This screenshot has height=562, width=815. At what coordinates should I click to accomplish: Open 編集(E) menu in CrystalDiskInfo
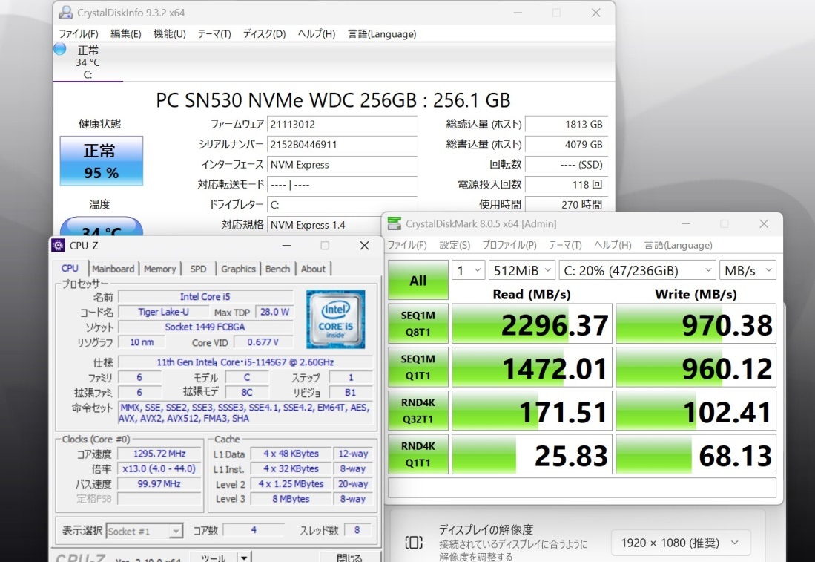coord(126,34)
